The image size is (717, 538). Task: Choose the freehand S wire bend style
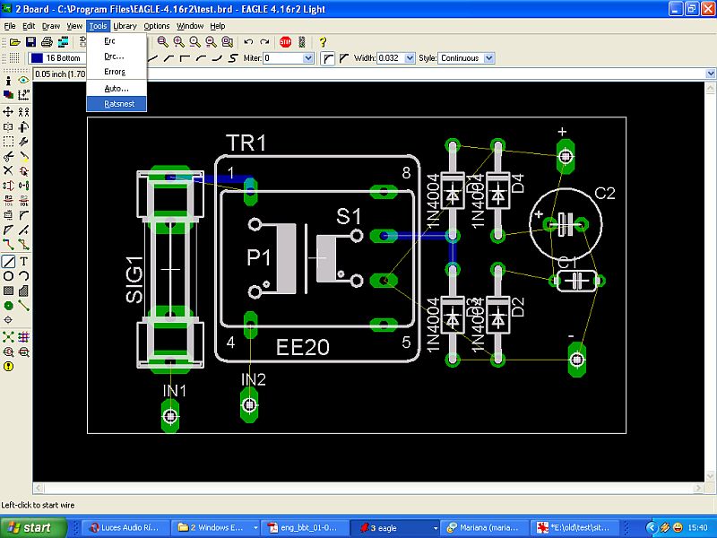[x=234, y=58]
